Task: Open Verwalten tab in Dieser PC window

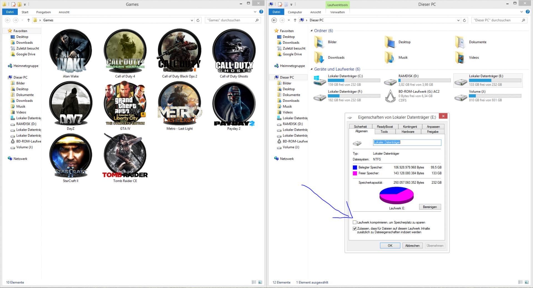Action: coord(337,12)
